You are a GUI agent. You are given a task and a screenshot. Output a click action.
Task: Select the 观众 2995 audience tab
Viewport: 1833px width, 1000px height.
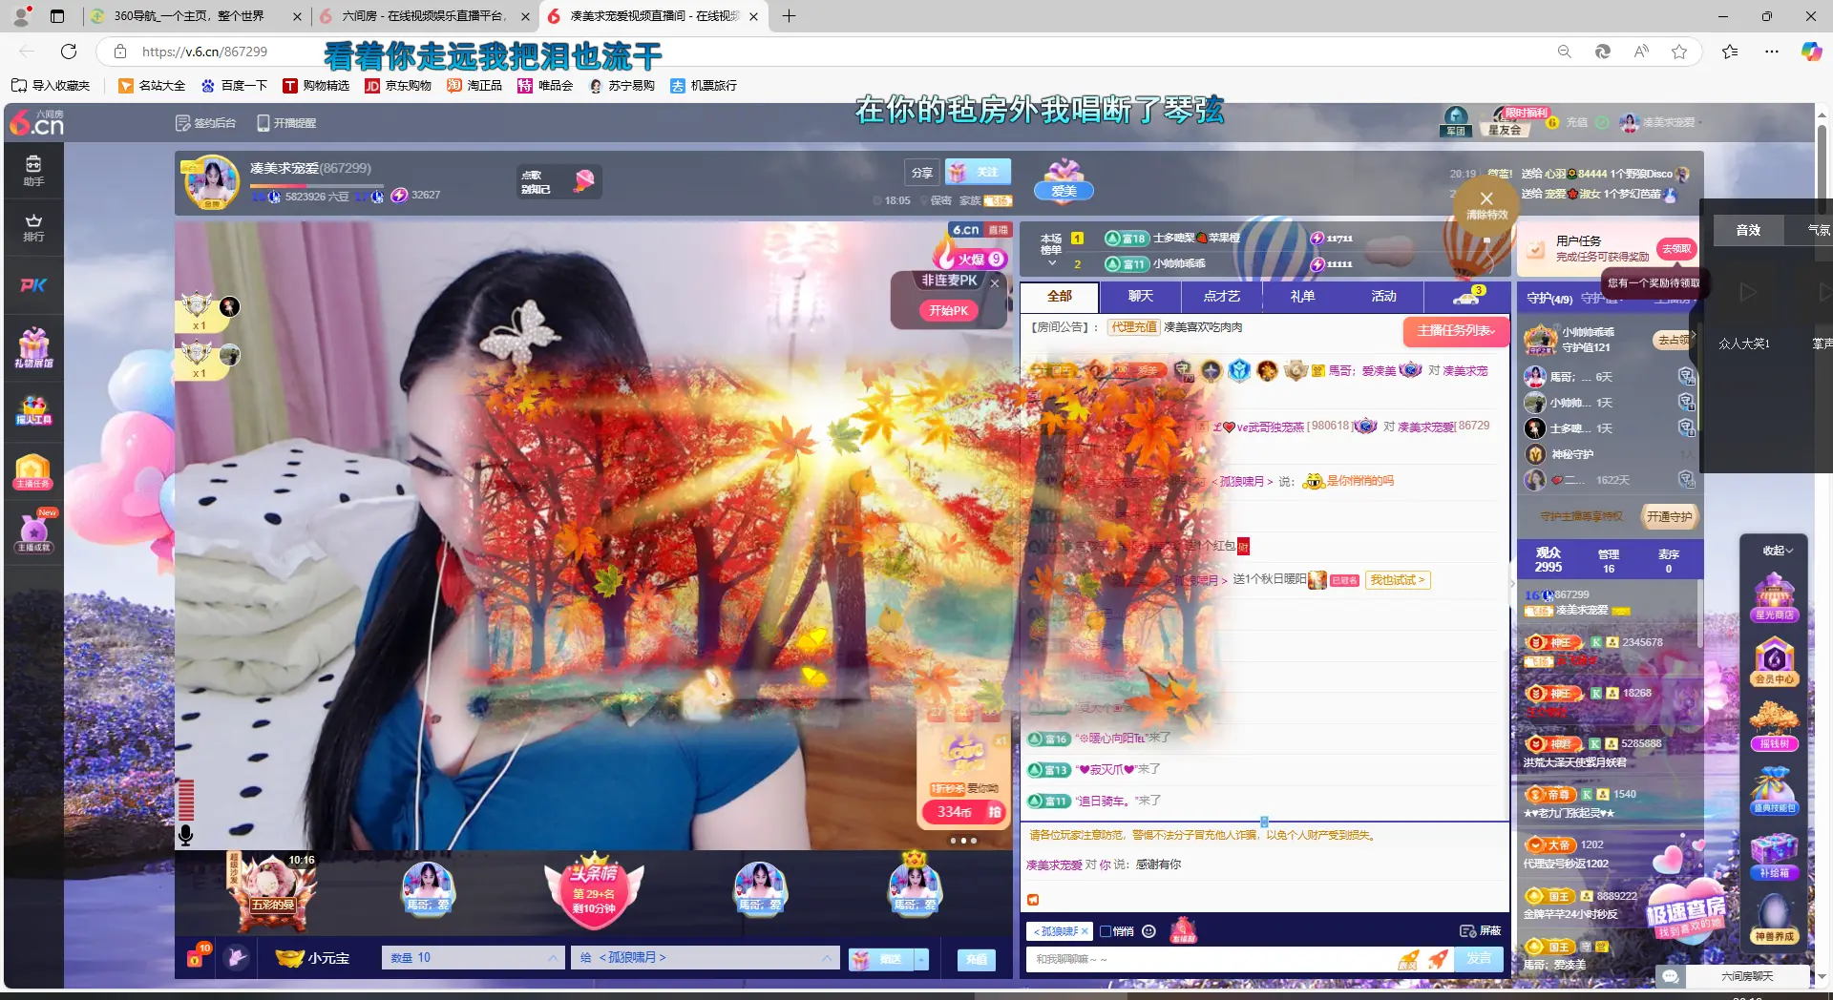(1549, 559)
